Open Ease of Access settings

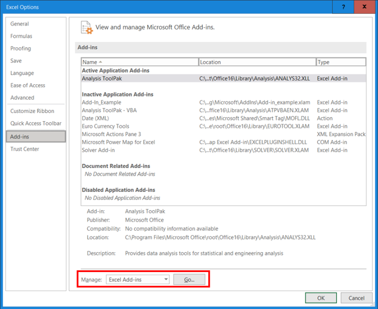(28, 86)
